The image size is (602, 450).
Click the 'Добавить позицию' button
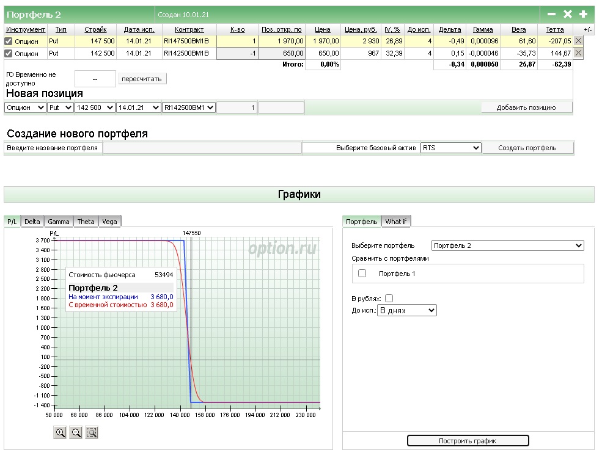(526, 107)
